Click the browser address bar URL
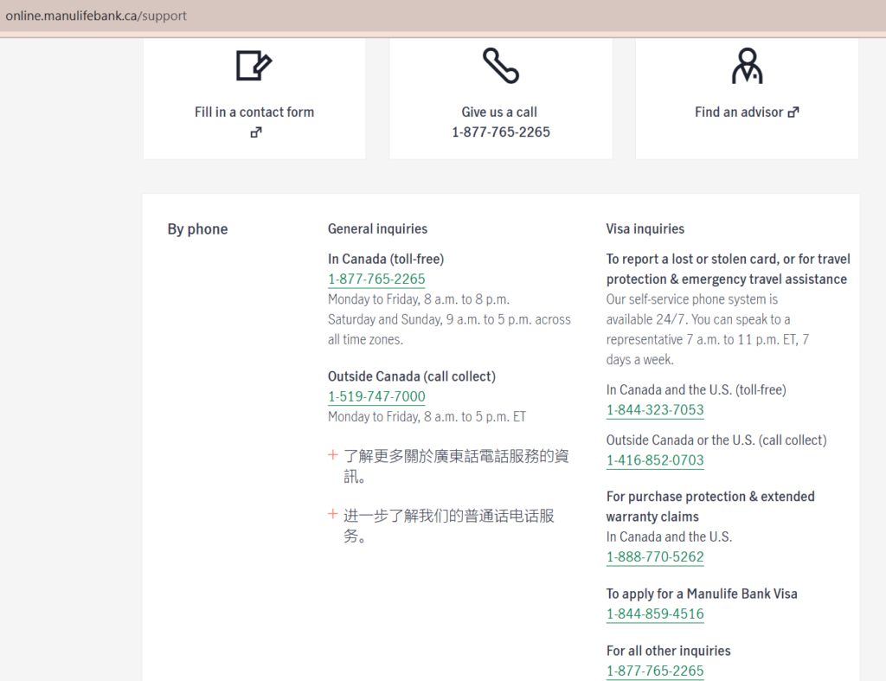 [96, 16]
